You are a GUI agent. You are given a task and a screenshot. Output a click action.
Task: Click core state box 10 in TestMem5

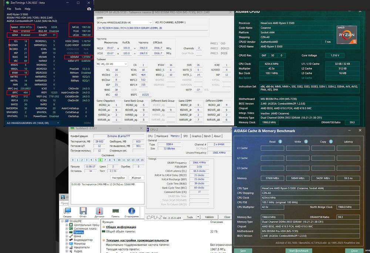click(x=119, y=160)
